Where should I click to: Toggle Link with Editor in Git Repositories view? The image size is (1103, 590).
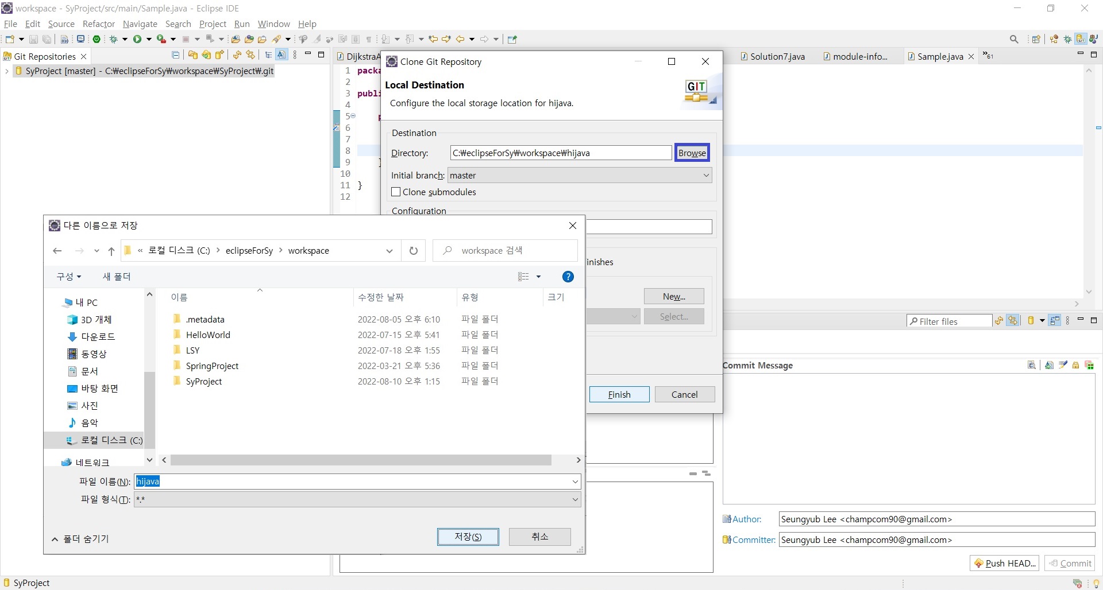[250, 55]
